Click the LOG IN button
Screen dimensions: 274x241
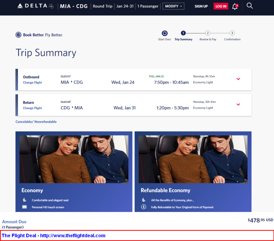[221, 6]
